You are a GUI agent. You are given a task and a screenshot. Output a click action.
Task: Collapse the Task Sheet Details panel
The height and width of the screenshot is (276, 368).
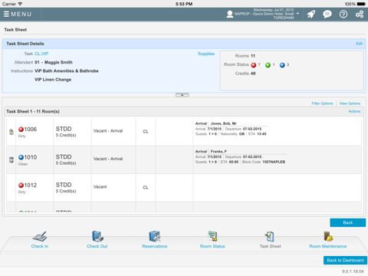click(x=182, y=95)
